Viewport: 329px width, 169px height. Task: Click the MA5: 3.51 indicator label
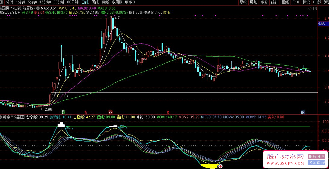point(49,8)
